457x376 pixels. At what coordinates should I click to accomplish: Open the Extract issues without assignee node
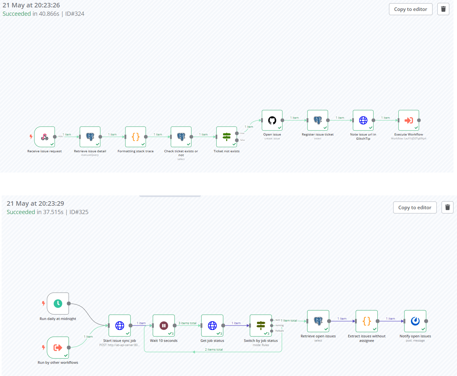point(367,321)
